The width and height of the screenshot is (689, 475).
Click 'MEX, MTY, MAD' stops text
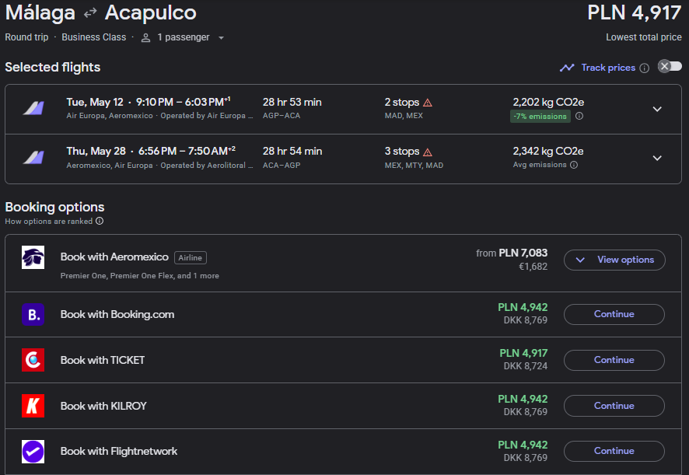click(x=414, y=166)
